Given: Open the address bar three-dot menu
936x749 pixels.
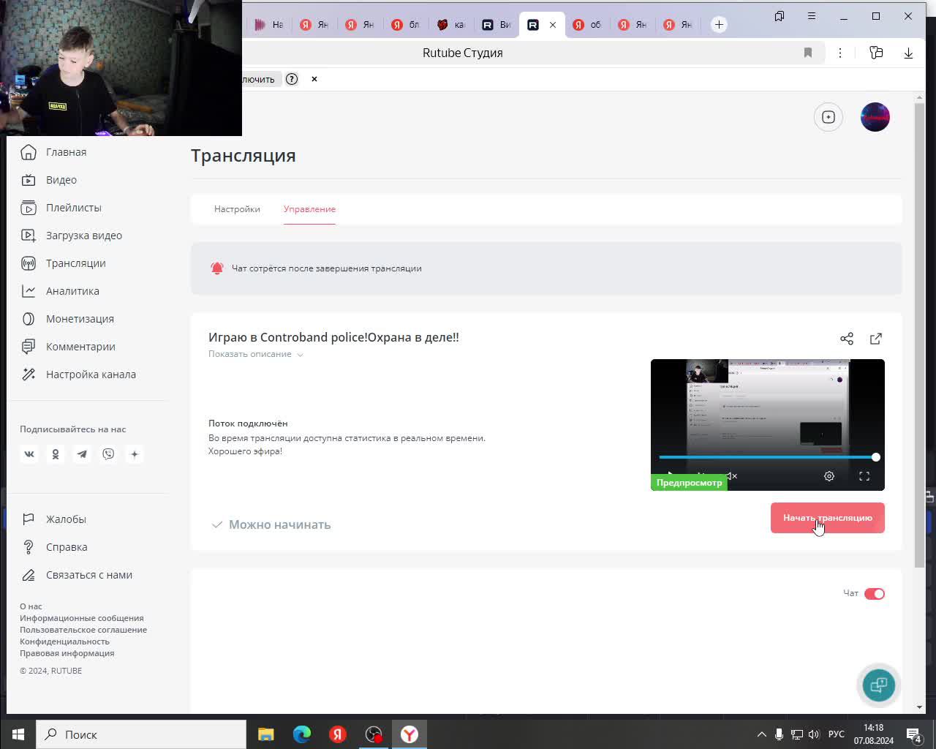Looking at the screenshot, I should tap(840, 53).
